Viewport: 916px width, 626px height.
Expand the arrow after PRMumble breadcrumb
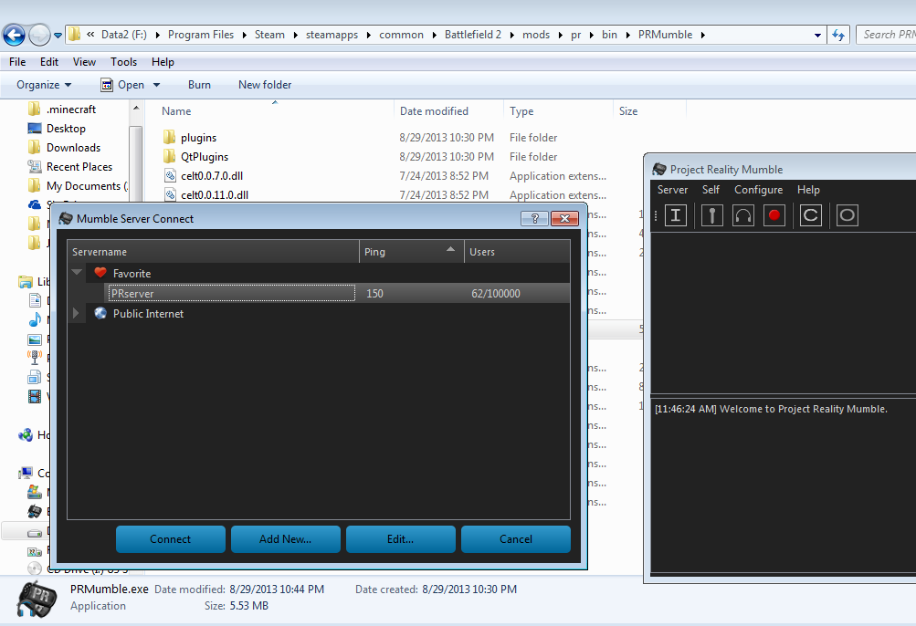click(x=703, y=35)
